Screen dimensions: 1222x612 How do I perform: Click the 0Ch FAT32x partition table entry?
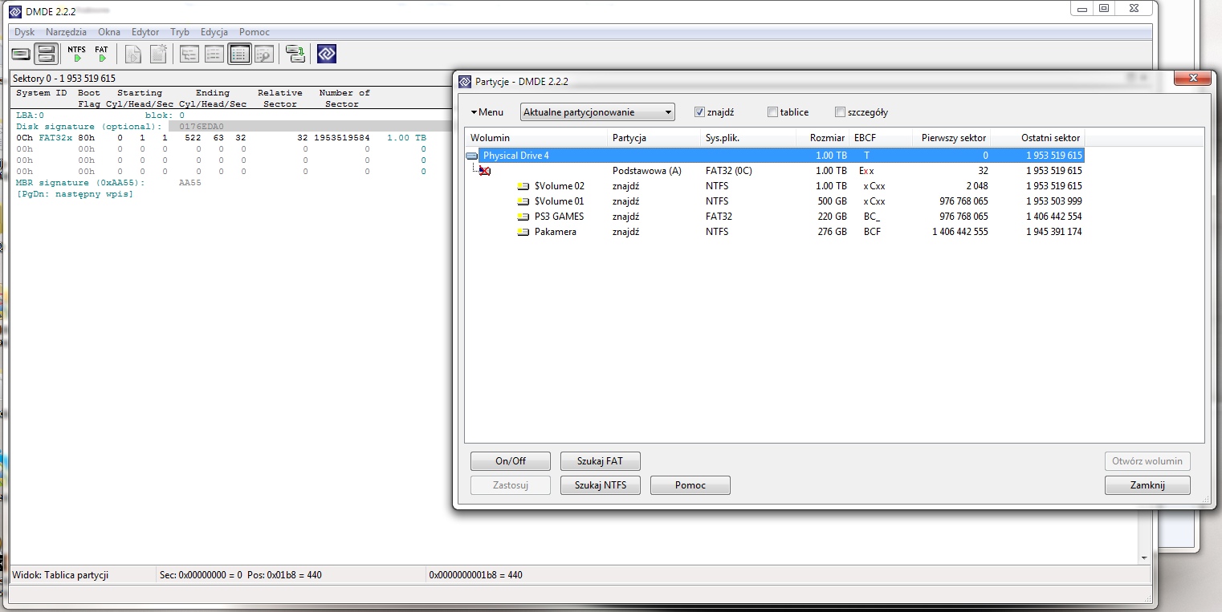221,138
